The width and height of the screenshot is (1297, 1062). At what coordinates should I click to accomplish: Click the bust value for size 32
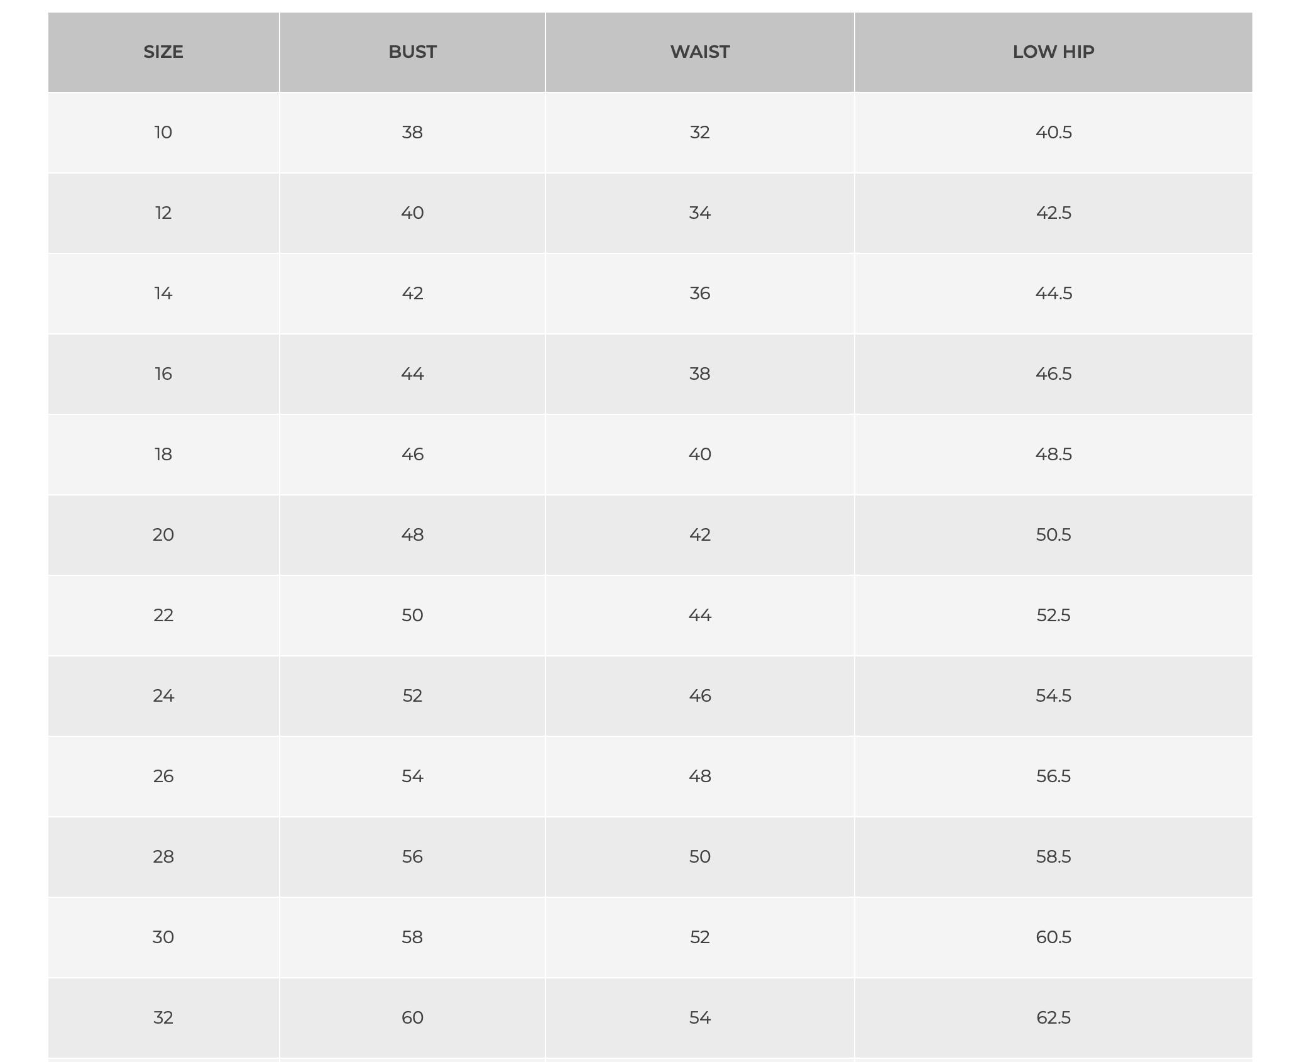pos(412,1017)
